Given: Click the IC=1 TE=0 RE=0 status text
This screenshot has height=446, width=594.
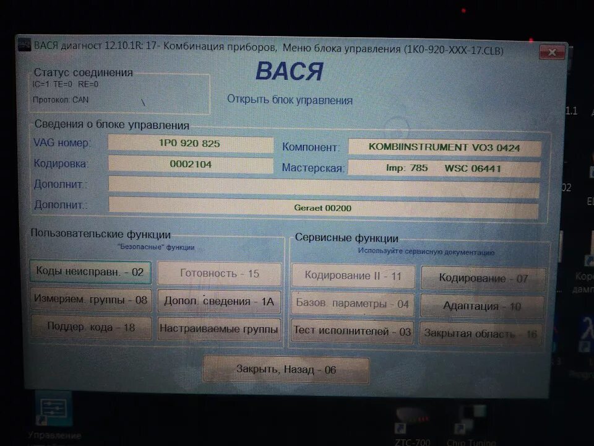Looking at the screenshot, I should coord(66,84).
